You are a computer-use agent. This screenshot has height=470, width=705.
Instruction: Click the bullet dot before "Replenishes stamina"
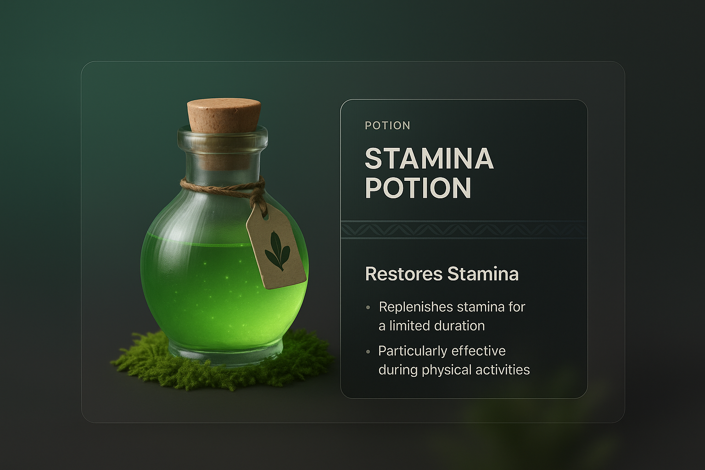click(368, 308)
